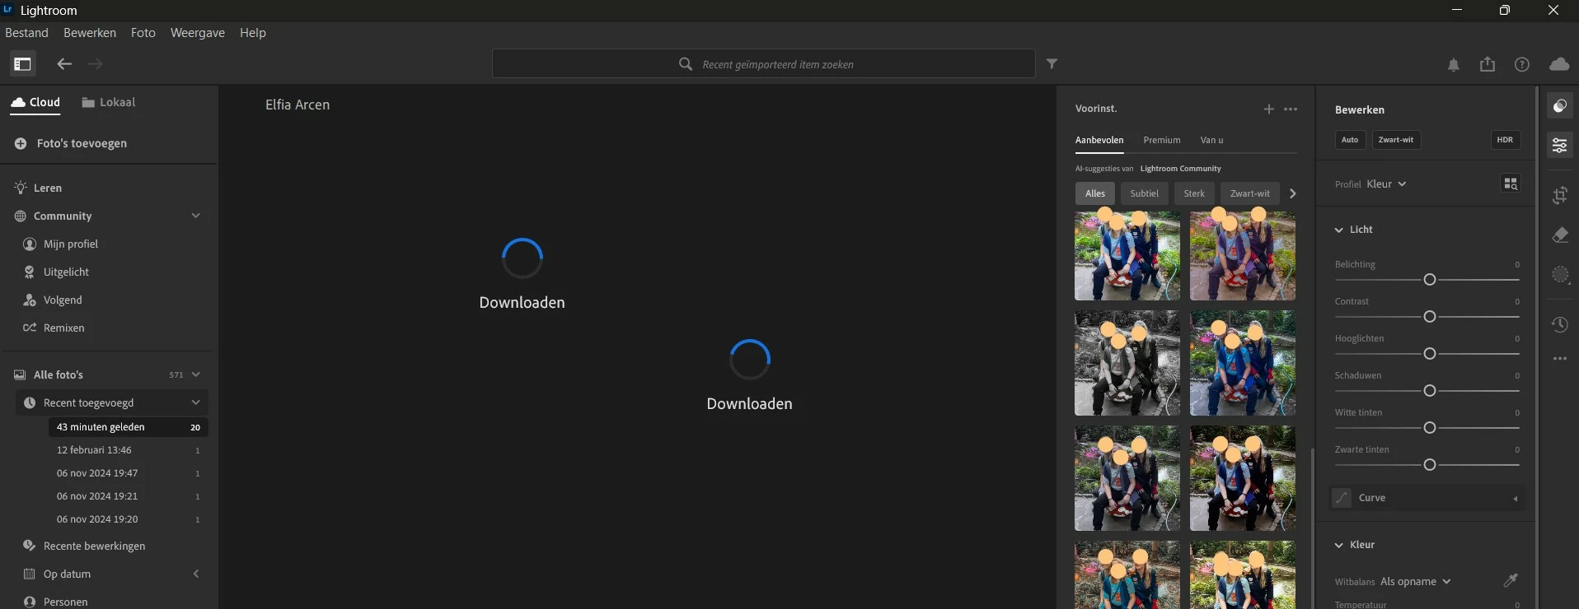The image size is (1579, 609).
Task: Click the Curve icon
Action: pyautogui.click(x=1342, y=498)
